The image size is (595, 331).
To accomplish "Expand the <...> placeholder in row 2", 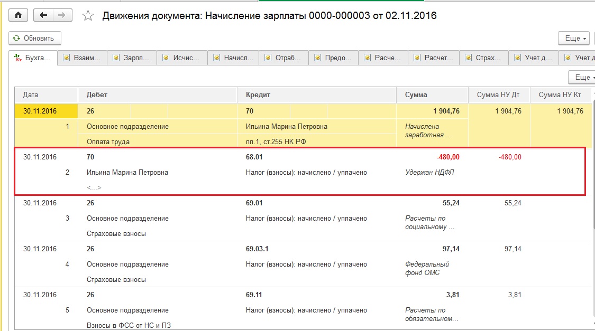I will pos(94,187).
